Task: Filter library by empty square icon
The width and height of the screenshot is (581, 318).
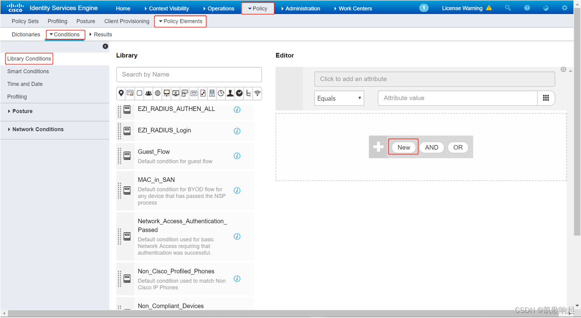Action: 140,93
